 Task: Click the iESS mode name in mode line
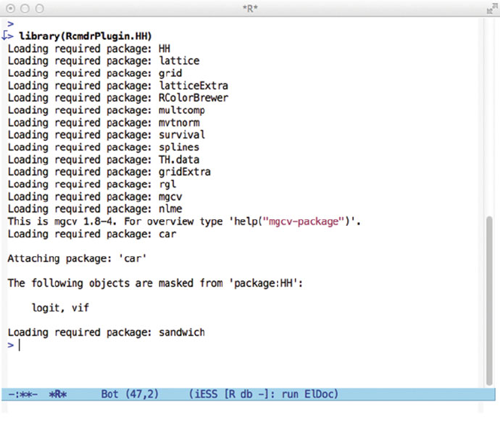tap(206, 395)
